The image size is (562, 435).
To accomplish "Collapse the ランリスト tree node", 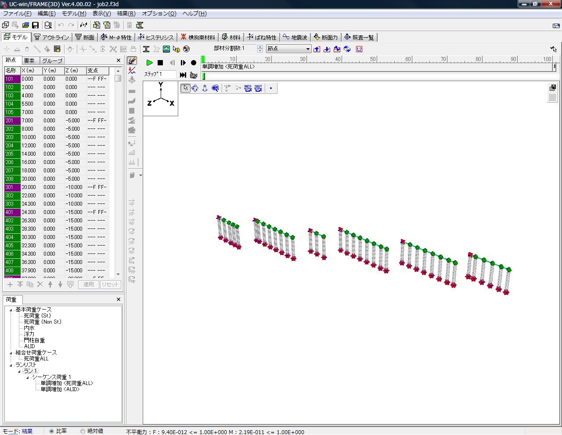I will pyautogui.click(x=11, y=365).
